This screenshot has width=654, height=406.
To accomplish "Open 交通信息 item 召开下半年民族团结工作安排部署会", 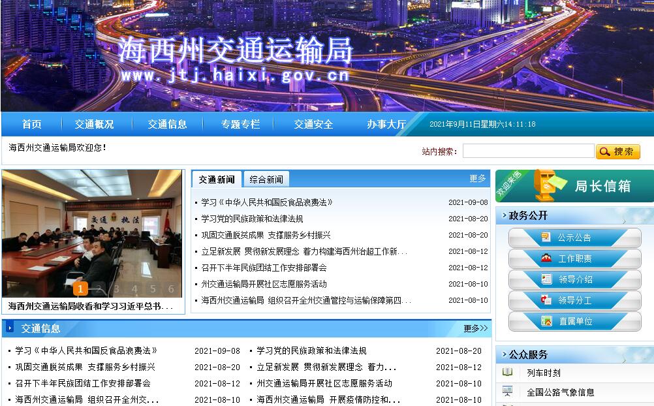I will (83, 383).
